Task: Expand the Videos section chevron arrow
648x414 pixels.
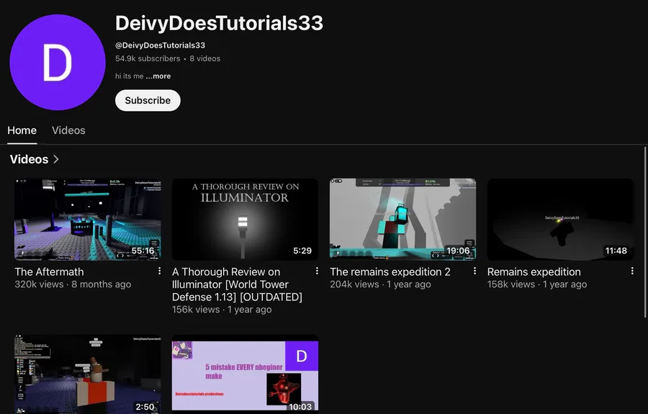Action: point(56,159)
